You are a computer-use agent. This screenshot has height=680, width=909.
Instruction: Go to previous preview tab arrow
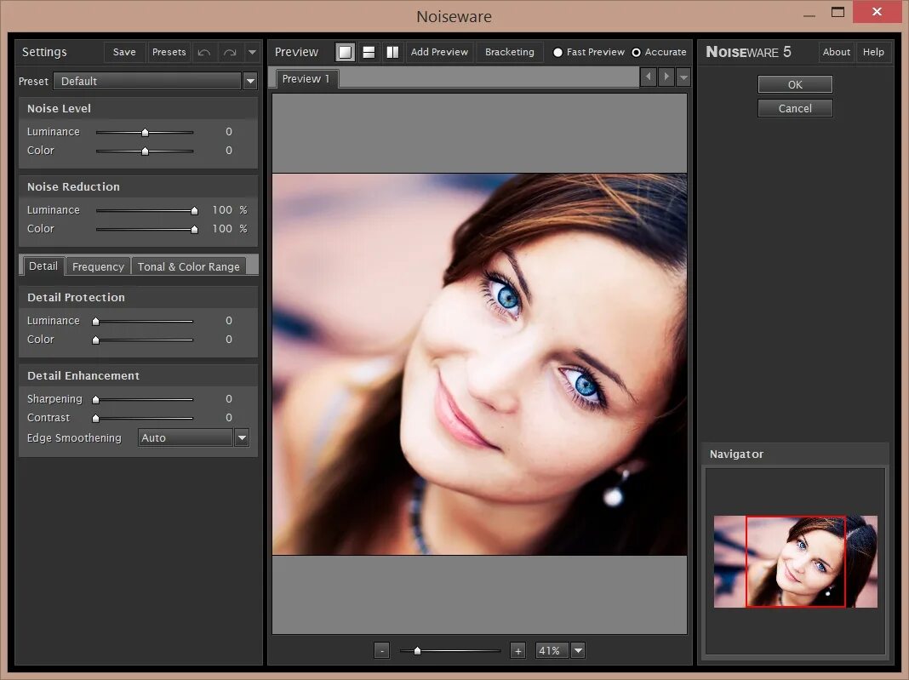pyautogui.click(x=649, y=77)
